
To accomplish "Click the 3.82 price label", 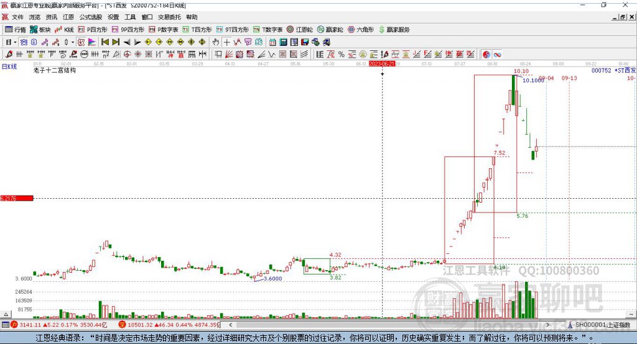I will (335, 278).
